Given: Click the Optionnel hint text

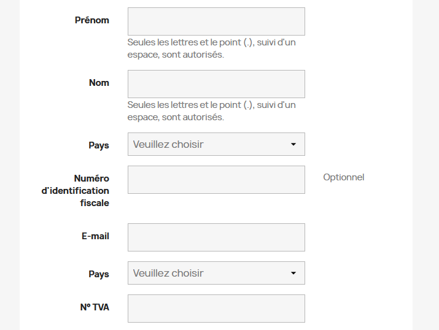Looking at the screenshot, I should click(x=344, y=177).
